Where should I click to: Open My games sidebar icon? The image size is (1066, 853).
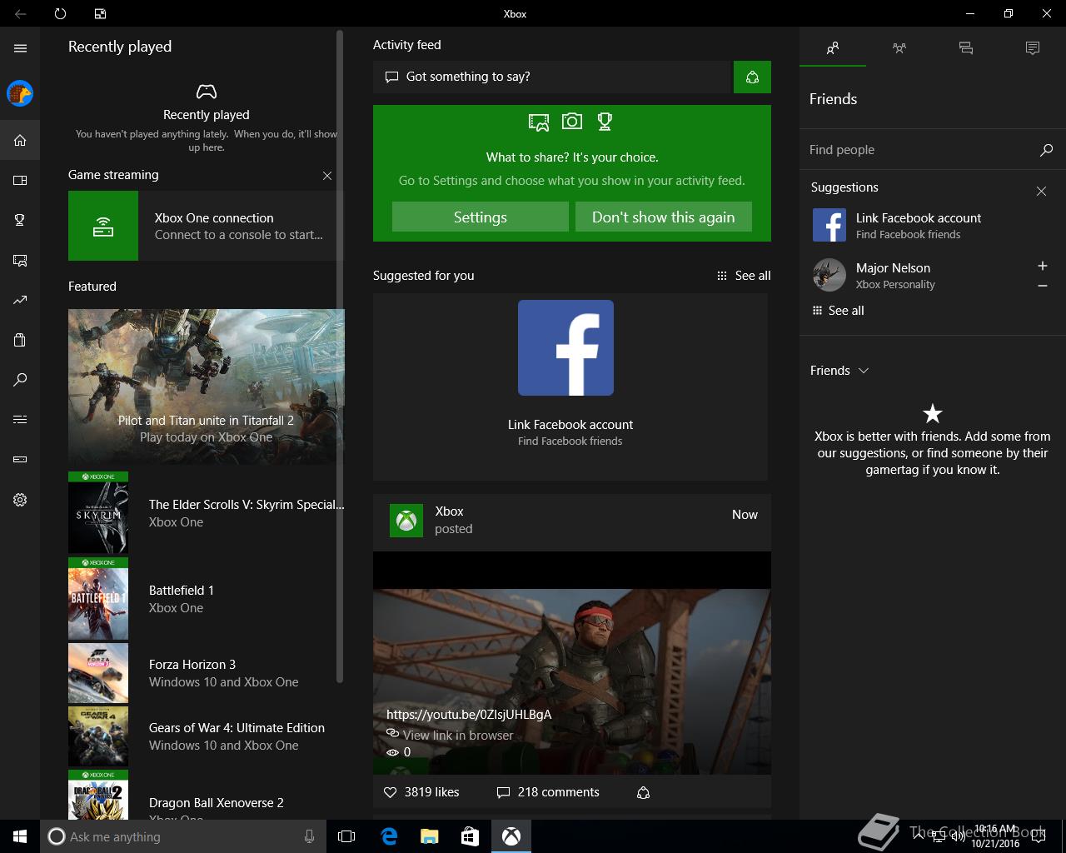click(x=20, y=180)
